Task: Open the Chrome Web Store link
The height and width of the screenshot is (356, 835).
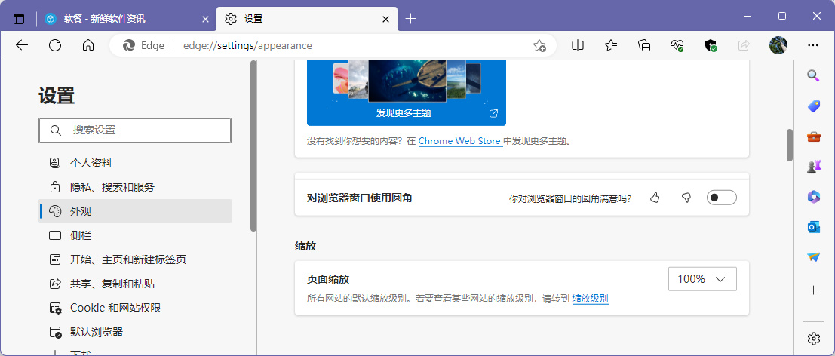Action: pos(460,141)
